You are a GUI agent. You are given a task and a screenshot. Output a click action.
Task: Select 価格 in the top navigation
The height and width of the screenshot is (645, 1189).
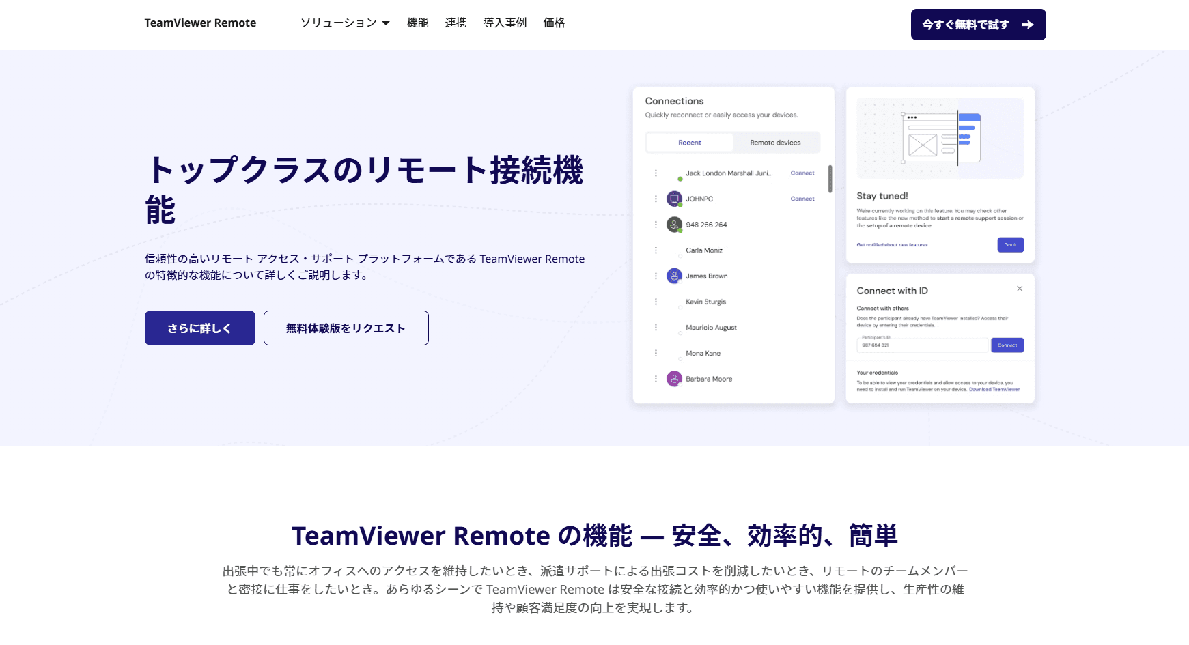554,23
